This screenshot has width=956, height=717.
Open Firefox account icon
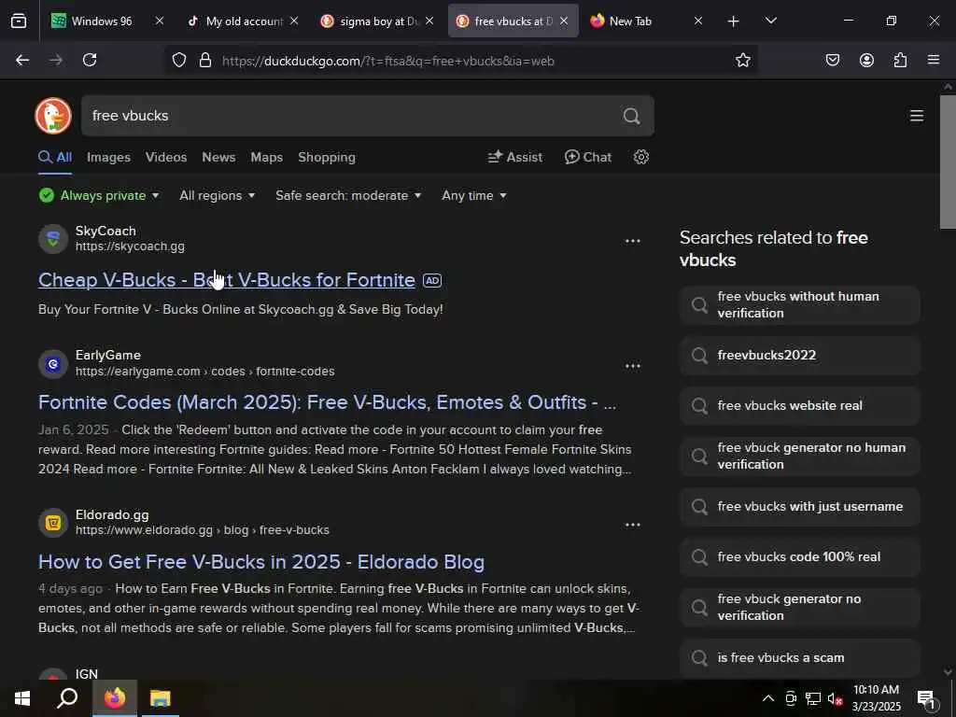tap(866, 60)
